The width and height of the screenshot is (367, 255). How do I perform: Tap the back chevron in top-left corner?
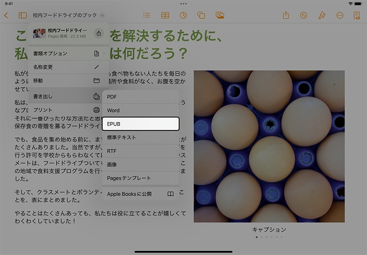pos(6,15)
